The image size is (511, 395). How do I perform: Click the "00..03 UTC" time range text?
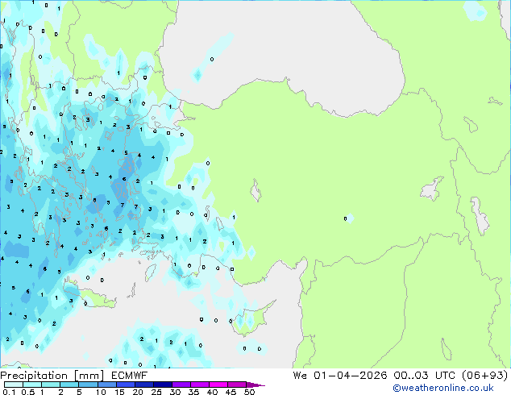pos(424,376)
